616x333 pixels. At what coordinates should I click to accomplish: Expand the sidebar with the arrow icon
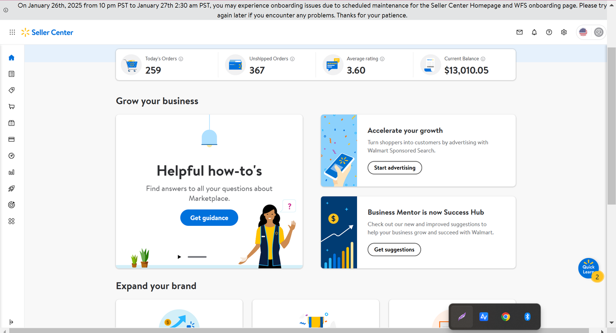[x=12, y=322]
